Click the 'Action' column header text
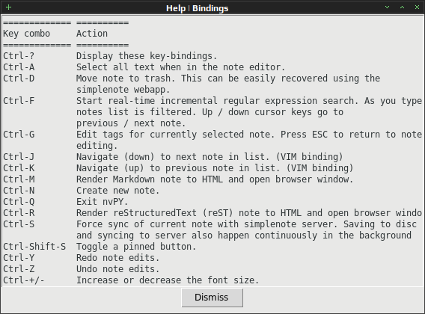425x314 pixels. click(x=92, y=34)
